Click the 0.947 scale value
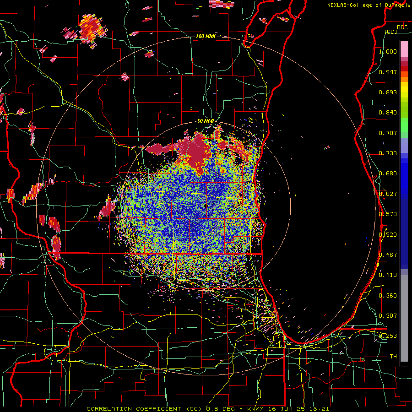 tap(388, 72)
